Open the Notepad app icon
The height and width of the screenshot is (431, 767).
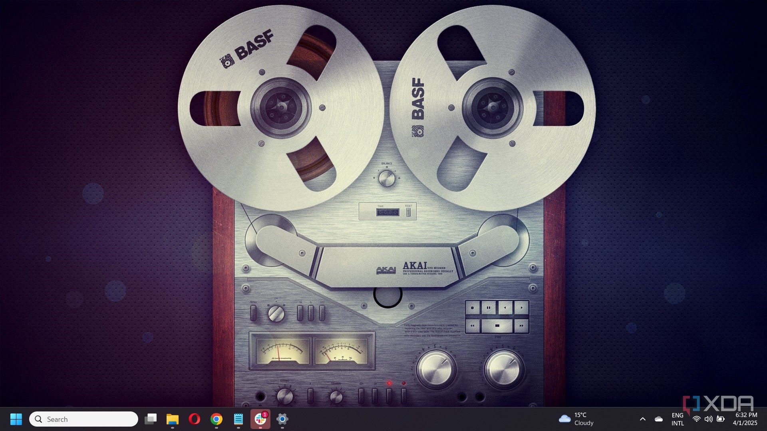coord(238,419)
